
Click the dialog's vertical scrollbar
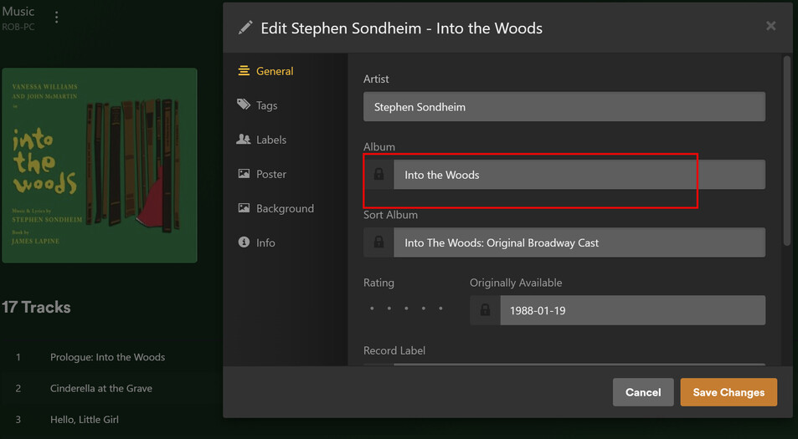point(786,151)
